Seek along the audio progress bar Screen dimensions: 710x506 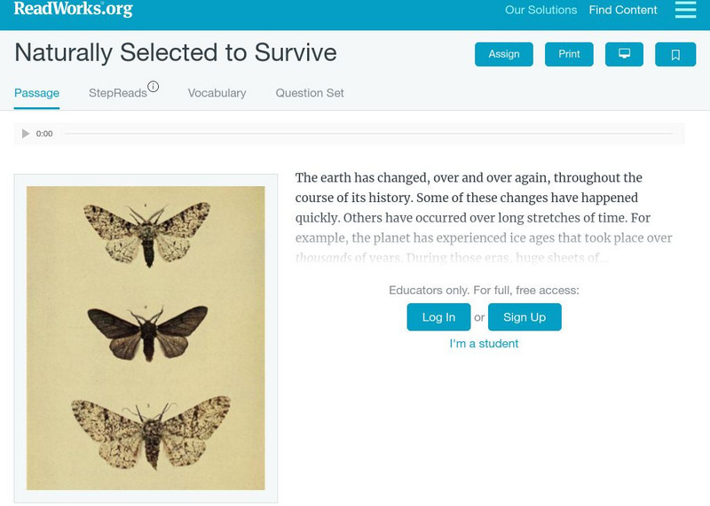(x=368, y=134)
